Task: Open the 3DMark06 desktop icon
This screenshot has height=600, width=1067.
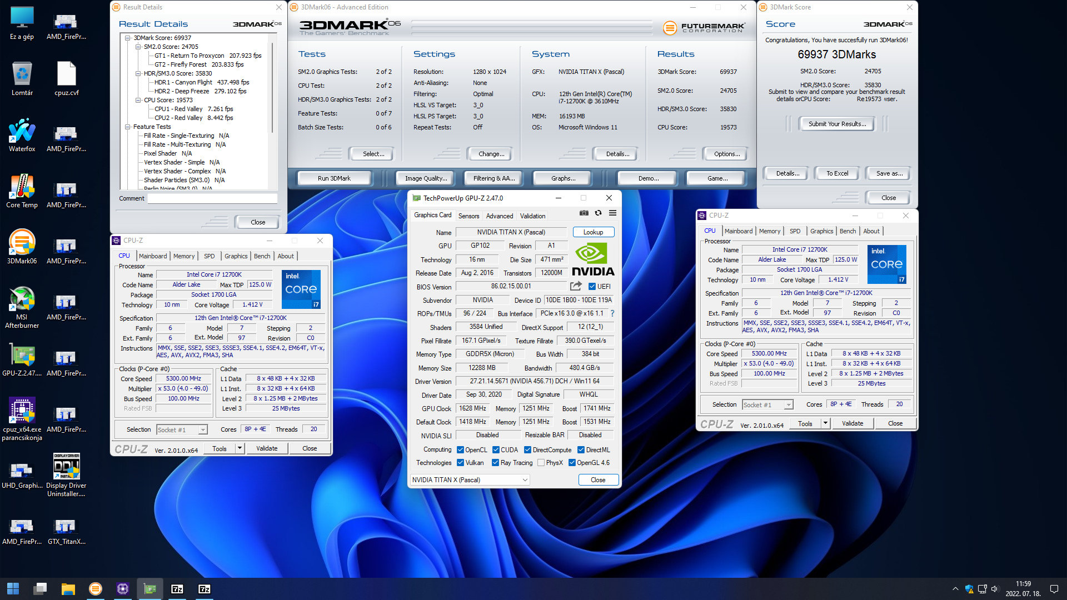Action: (x=22, y=247)
